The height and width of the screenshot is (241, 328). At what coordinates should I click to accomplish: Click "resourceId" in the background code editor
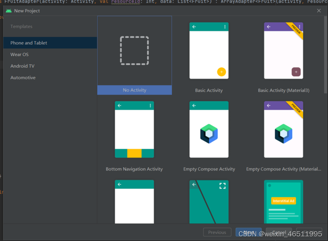point(125,2)
